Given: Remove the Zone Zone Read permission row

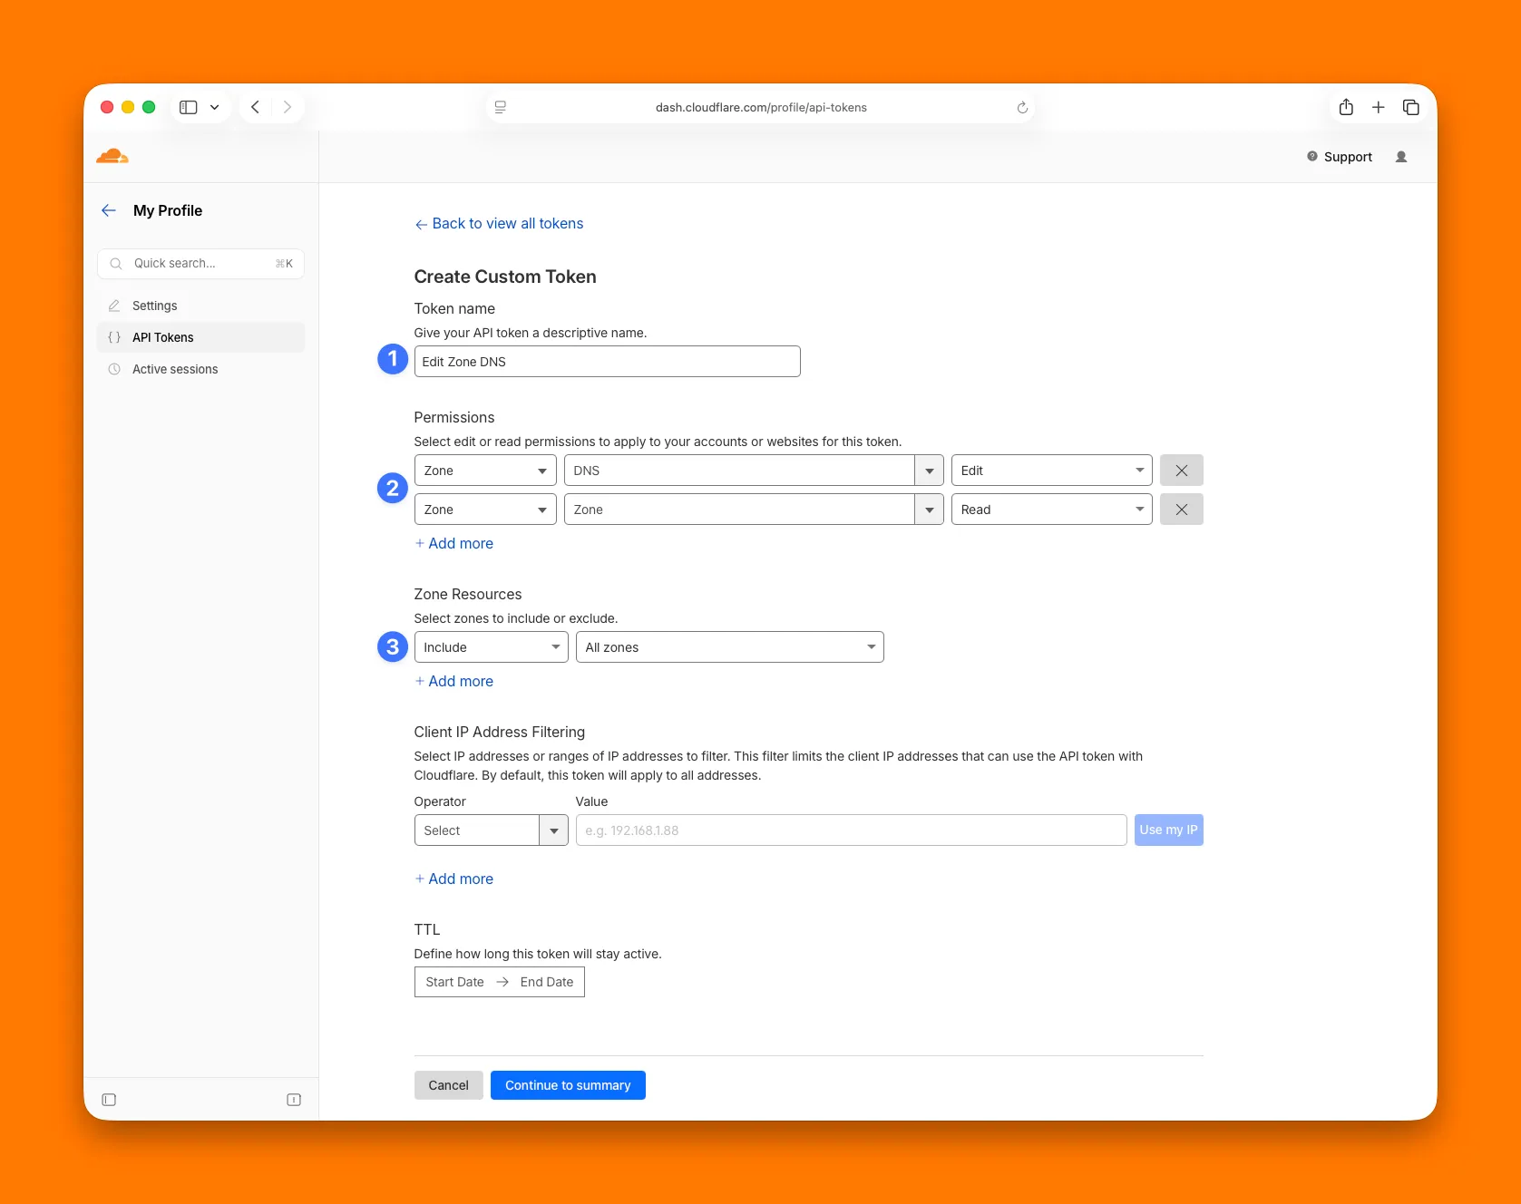Looking at the screenshot, I should click(x=1181, y=509).
